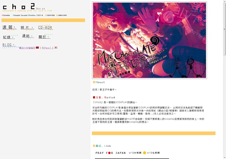Click the purple blog link beside BLOG

(x=27, y=48)
